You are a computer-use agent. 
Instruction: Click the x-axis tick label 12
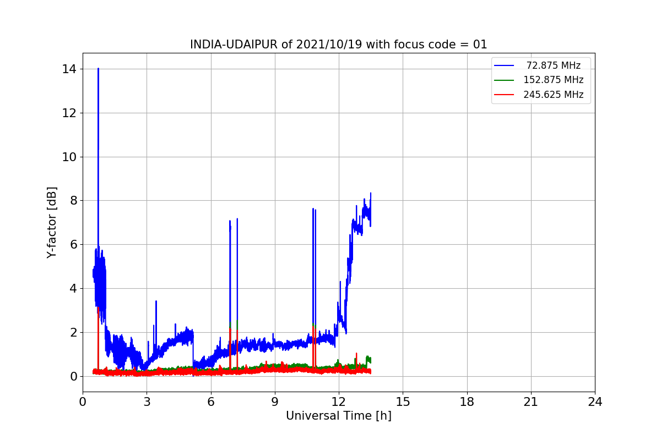point(339,402)
